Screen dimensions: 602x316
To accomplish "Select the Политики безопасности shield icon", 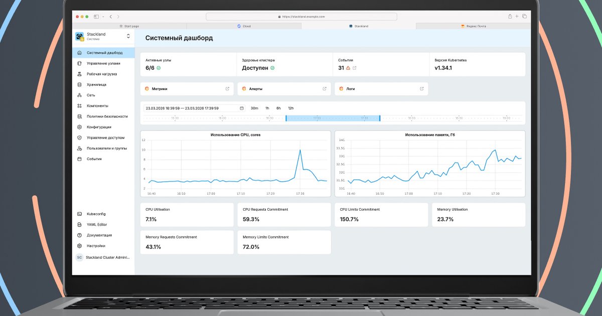I will tap(79, 116).
